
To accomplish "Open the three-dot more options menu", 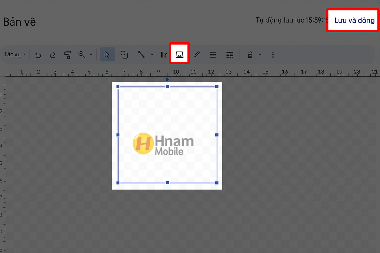I will [273, 55].
